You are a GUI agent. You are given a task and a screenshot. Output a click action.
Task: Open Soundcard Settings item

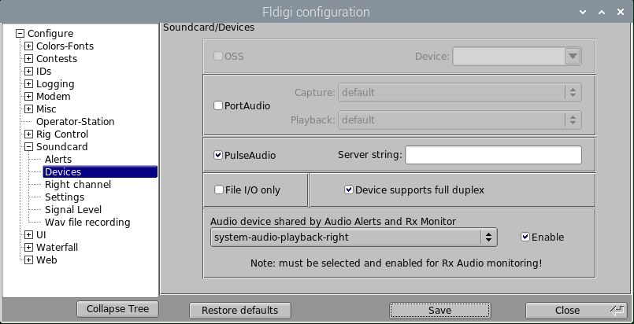(65, 197)
